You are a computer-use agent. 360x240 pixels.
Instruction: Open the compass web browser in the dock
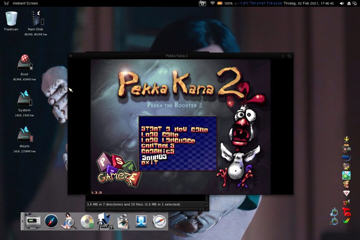click(x=51, y=221)
